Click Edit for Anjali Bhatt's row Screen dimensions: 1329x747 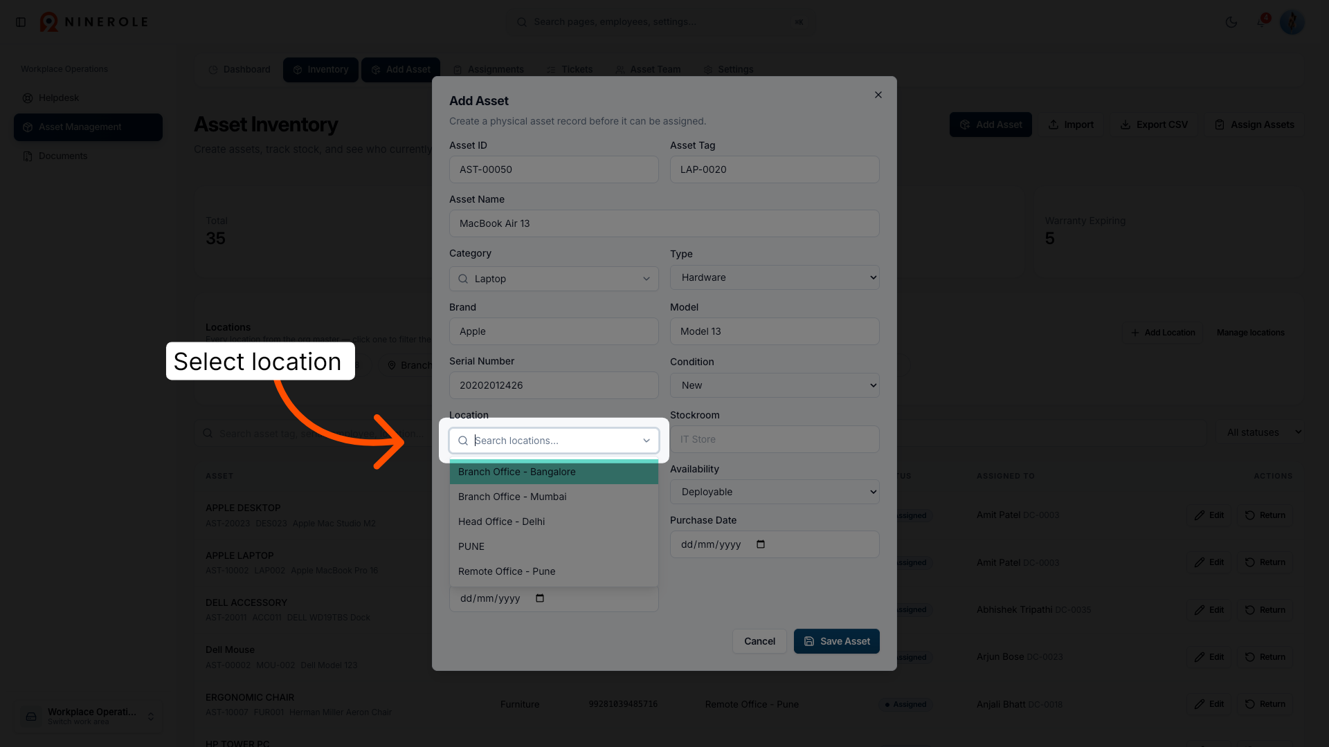tap(1209, 704)
